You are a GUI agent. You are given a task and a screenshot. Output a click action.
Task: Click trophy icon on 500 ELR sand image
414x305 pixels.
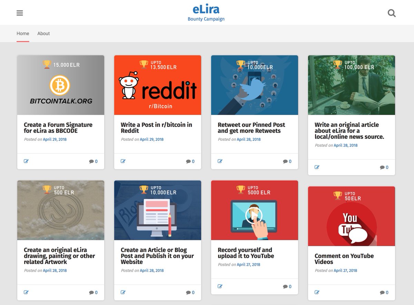pos(47,190)
